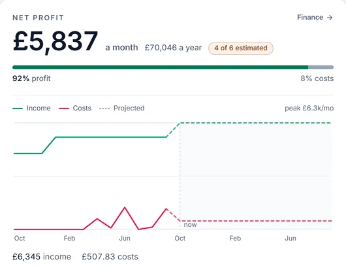Click the first 'Feb' axis label

click(69, 239)
